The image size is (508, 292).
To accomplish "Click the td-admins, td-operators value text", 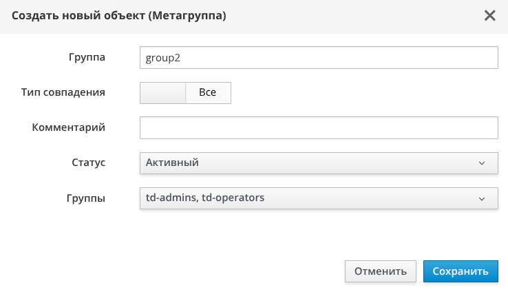I will click(205, 198).
